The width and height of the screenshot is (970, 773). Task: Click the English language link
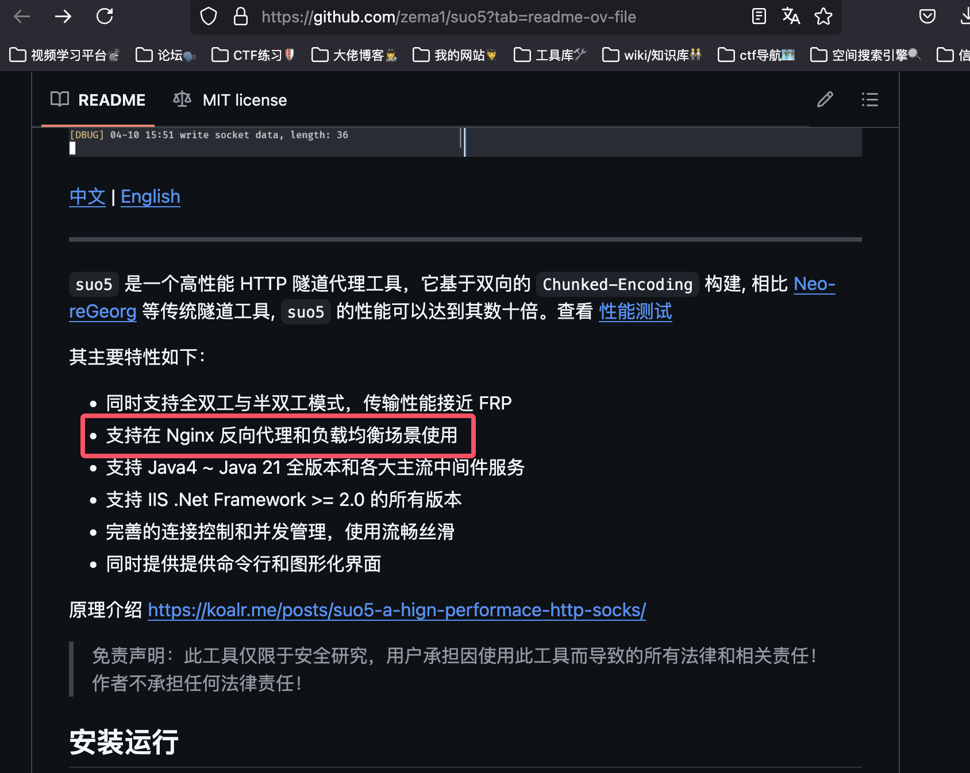tap(151, 197)
